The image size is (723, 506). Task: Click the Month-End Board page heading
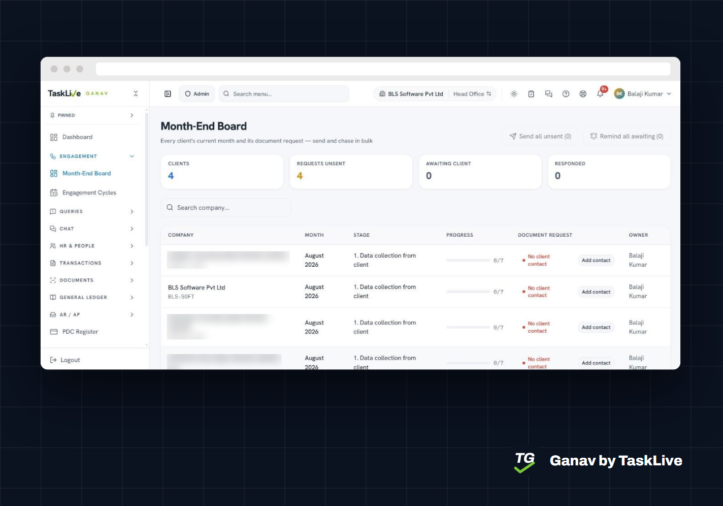[204, 126]
